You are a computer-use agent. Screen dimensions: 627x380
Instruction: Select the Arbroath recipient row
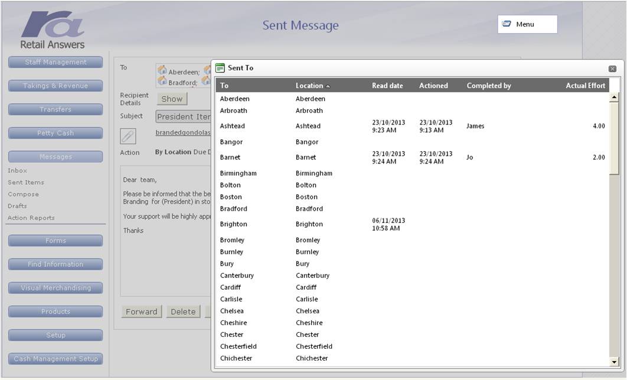click(x=412, y=111)
